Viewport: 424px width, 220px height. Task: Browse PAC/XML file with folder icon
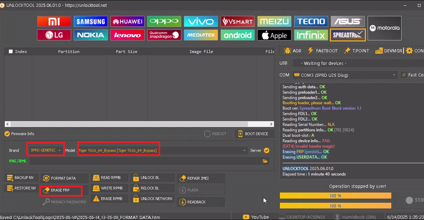click(265, 161)
